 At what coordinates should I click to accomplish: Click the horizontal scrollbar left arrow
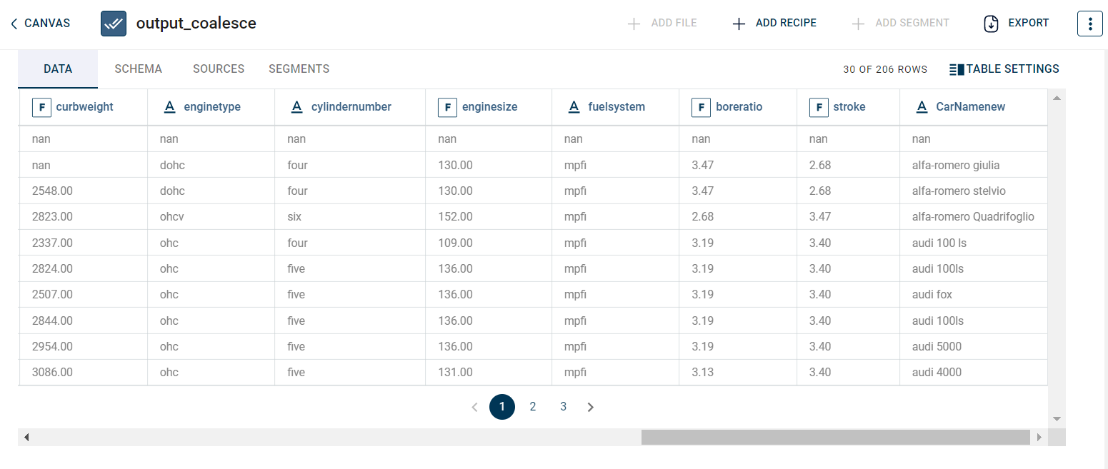(x=26, y=437)
